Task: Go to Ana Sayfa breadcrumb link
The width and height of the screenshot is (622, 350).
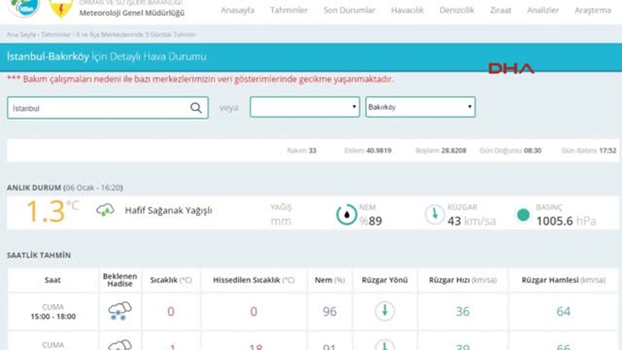Action: 21,34
